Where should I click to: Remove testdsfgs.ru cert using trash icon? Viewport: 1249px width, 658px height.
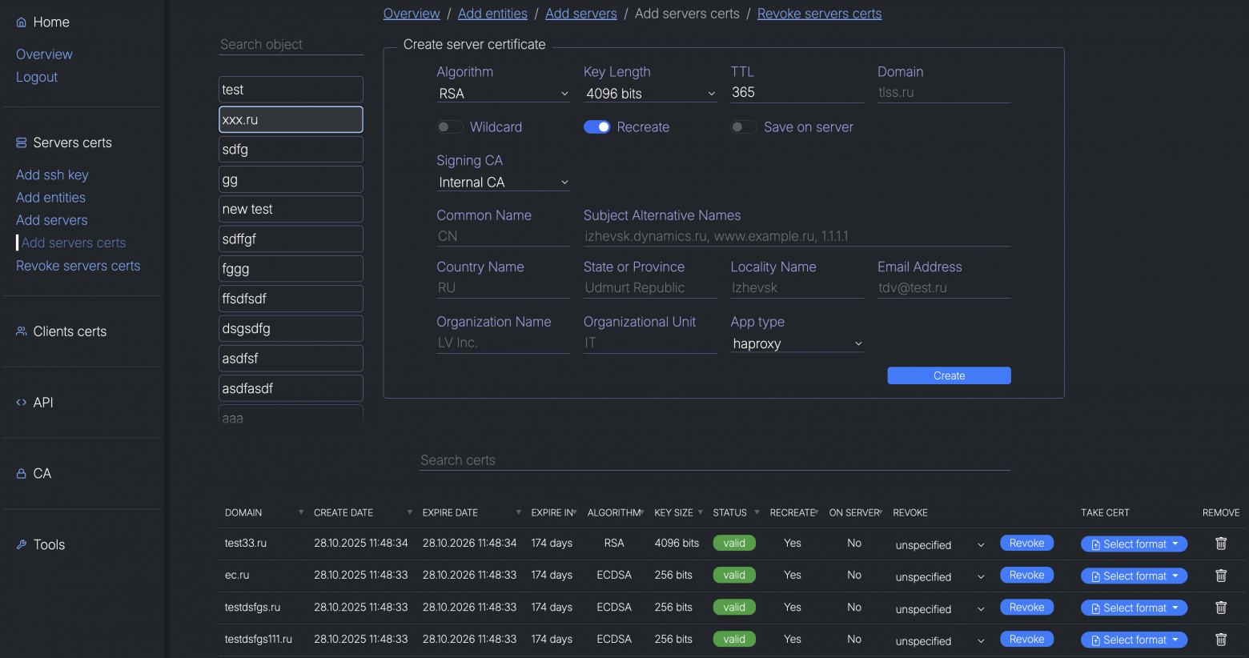pos(1221,608)
